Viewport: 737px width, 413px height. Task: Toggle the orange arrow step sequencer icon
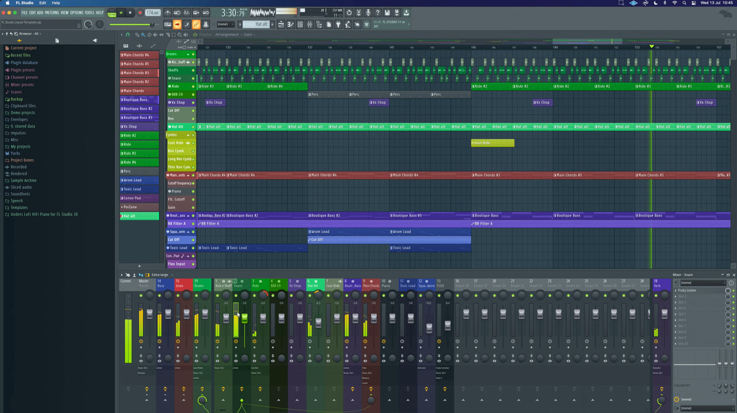point(177,25)
